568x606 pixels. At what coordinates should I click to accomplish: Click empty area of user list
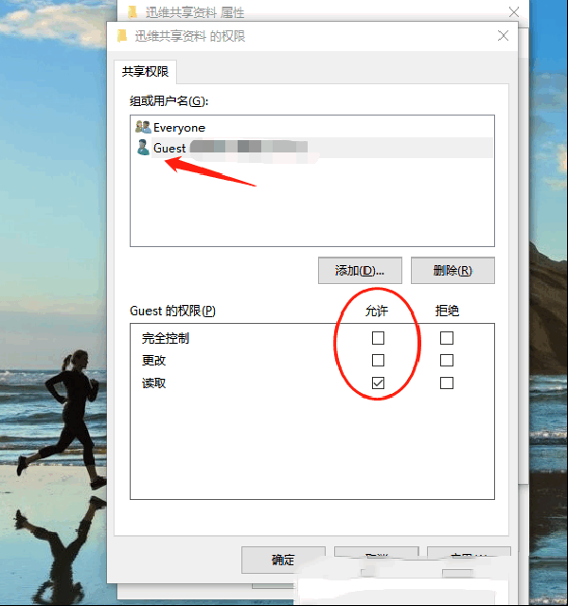coord(312,208)
